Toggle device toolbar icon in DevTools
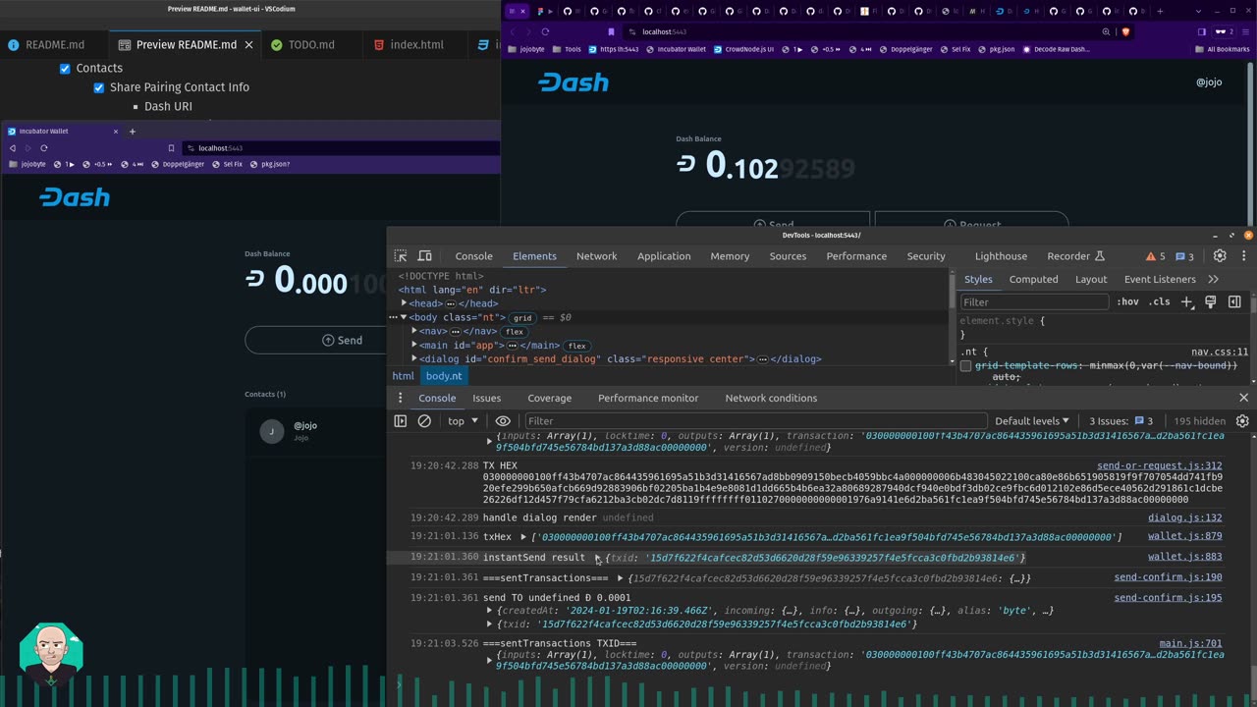 tap(425, 256)
